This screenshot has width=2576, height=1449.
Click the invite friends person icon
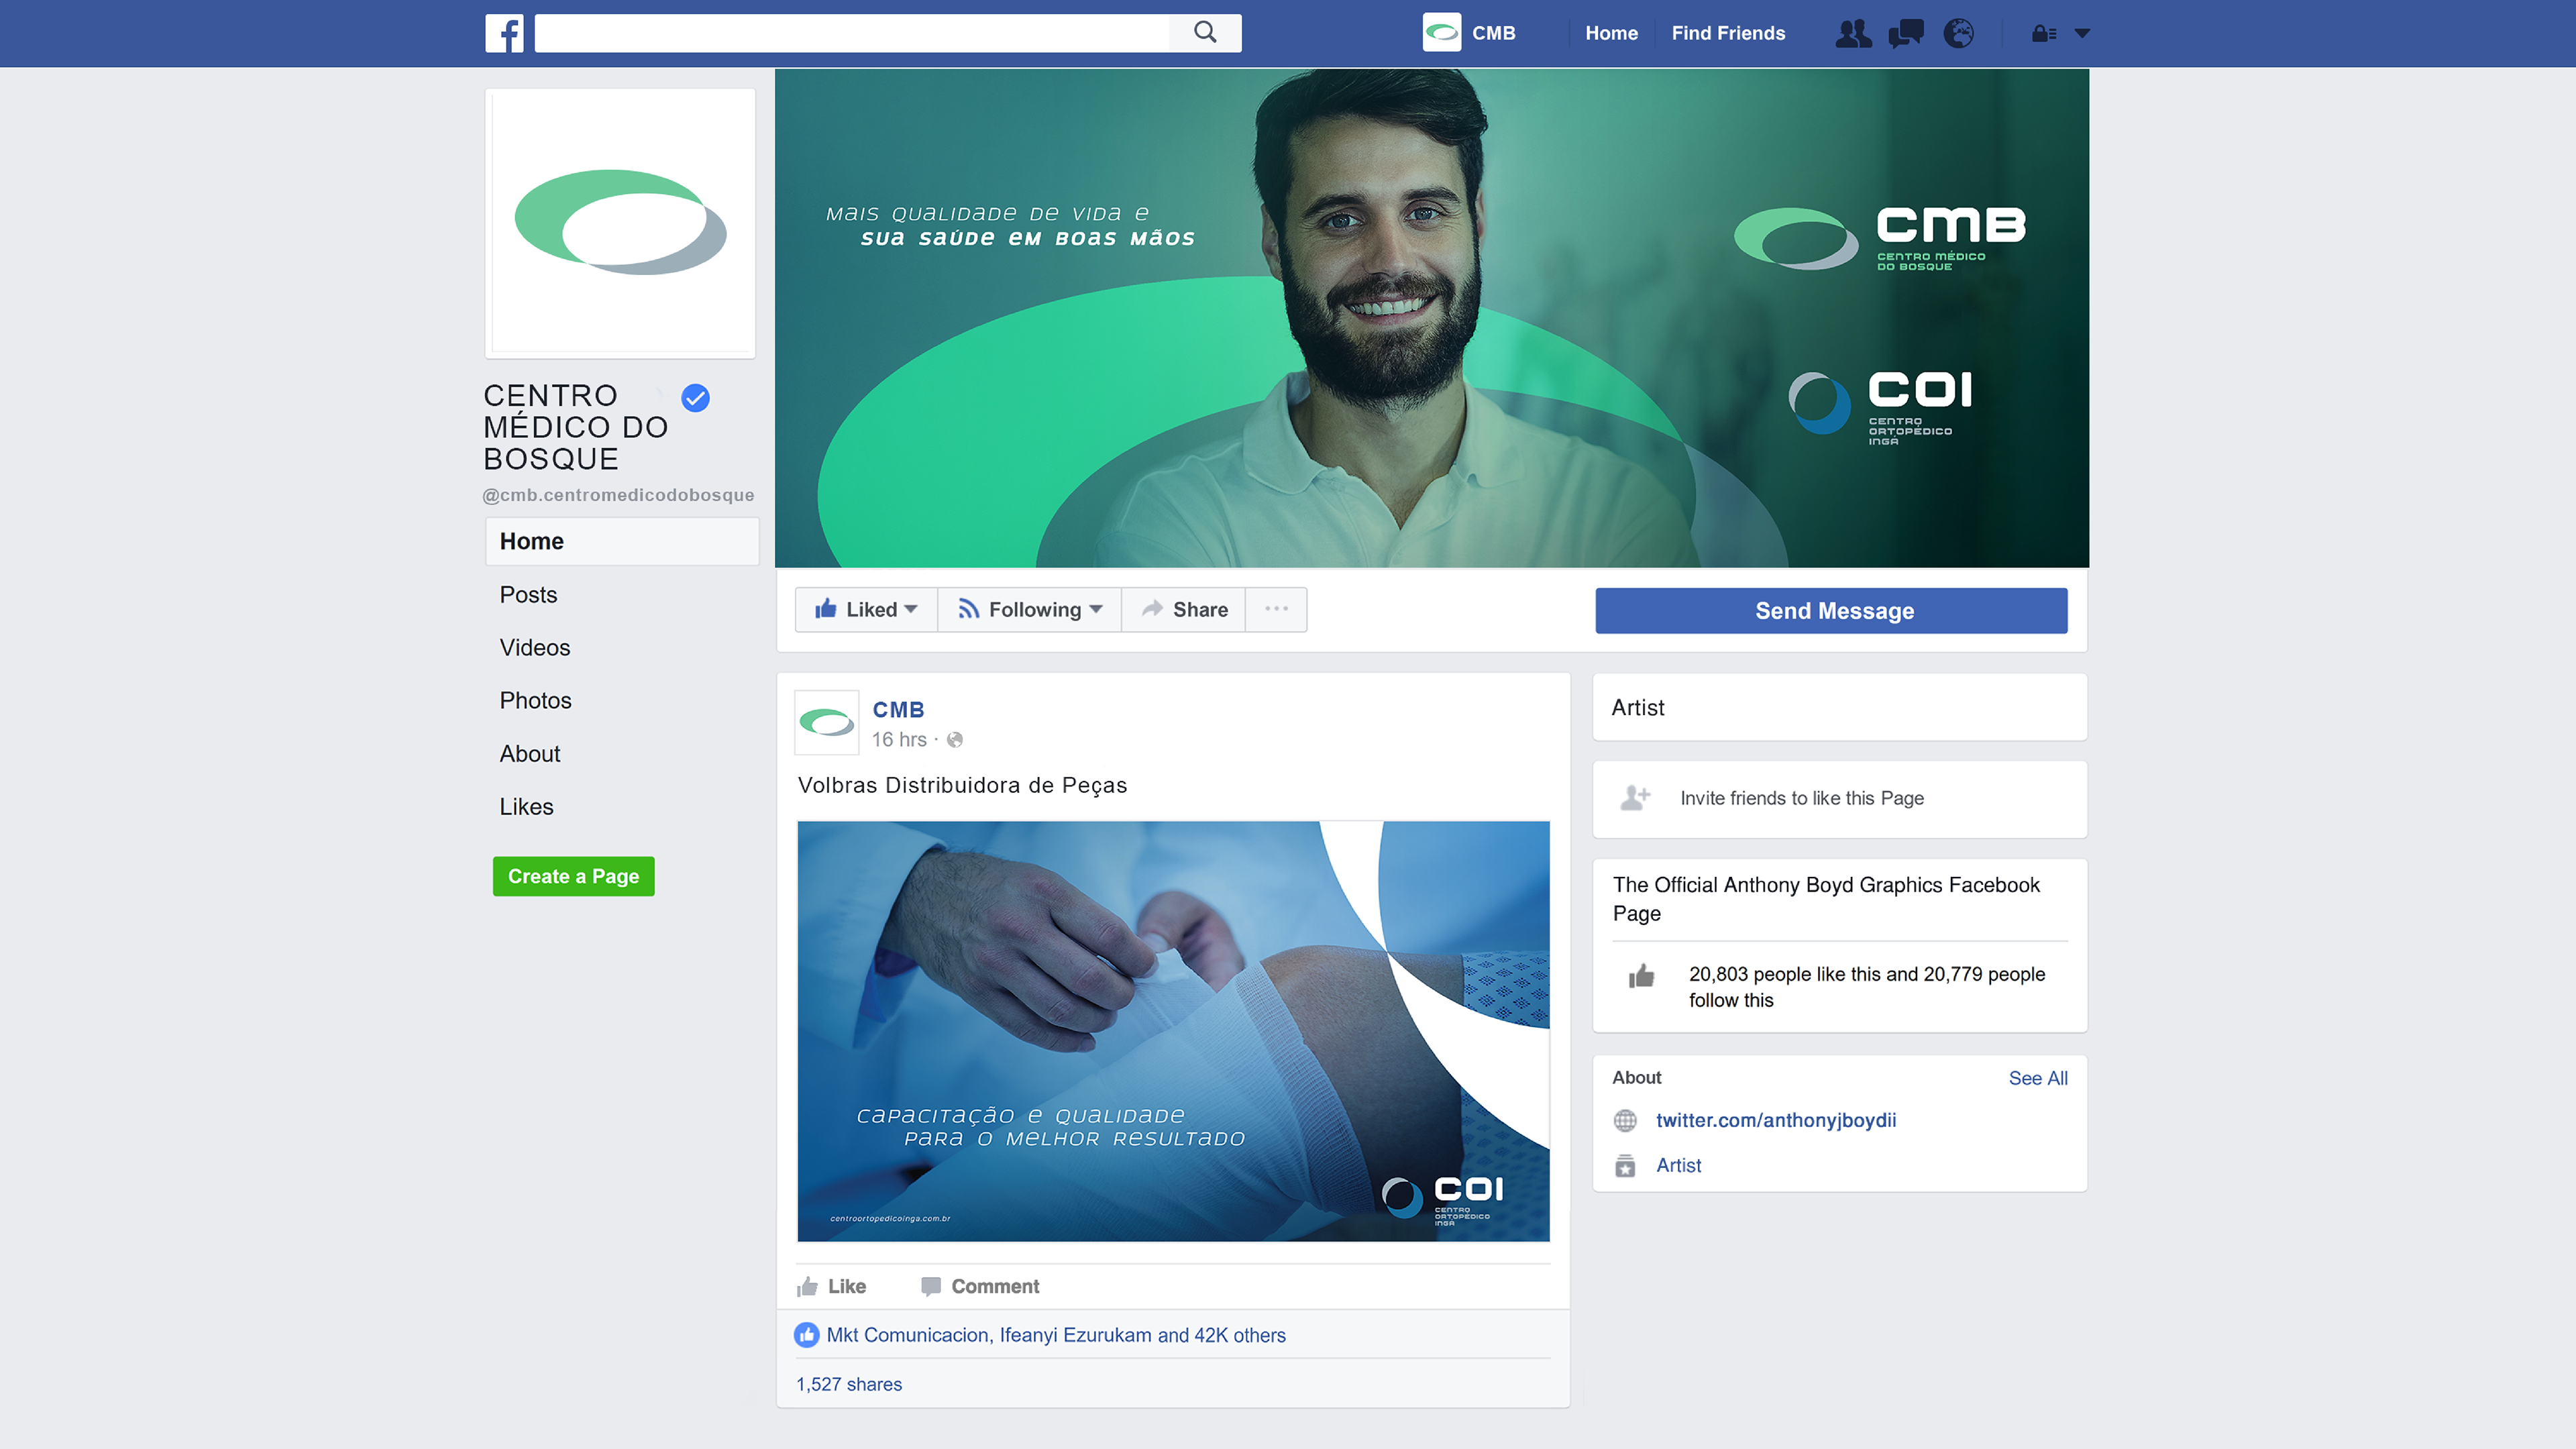pos(1635,798)
